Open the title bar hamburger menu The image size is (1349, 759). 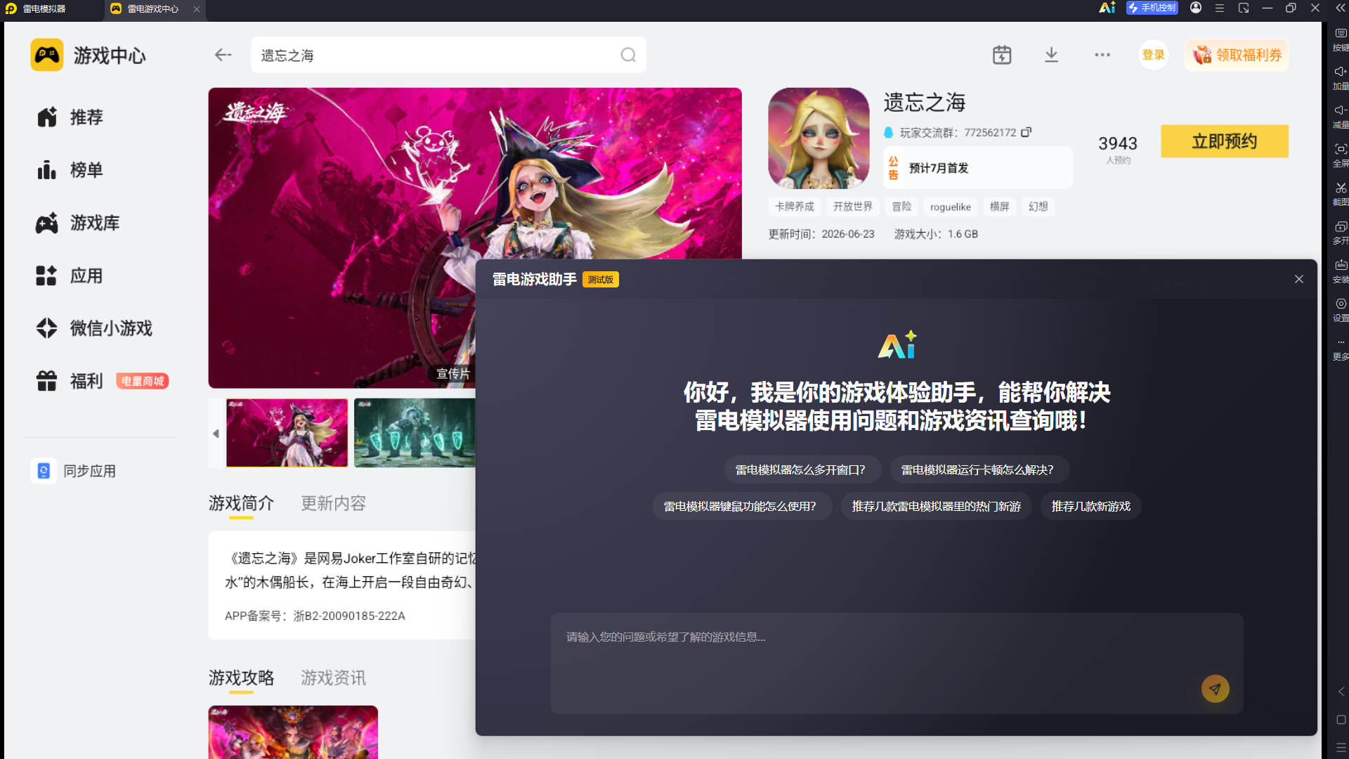[x=1220, y=8]
